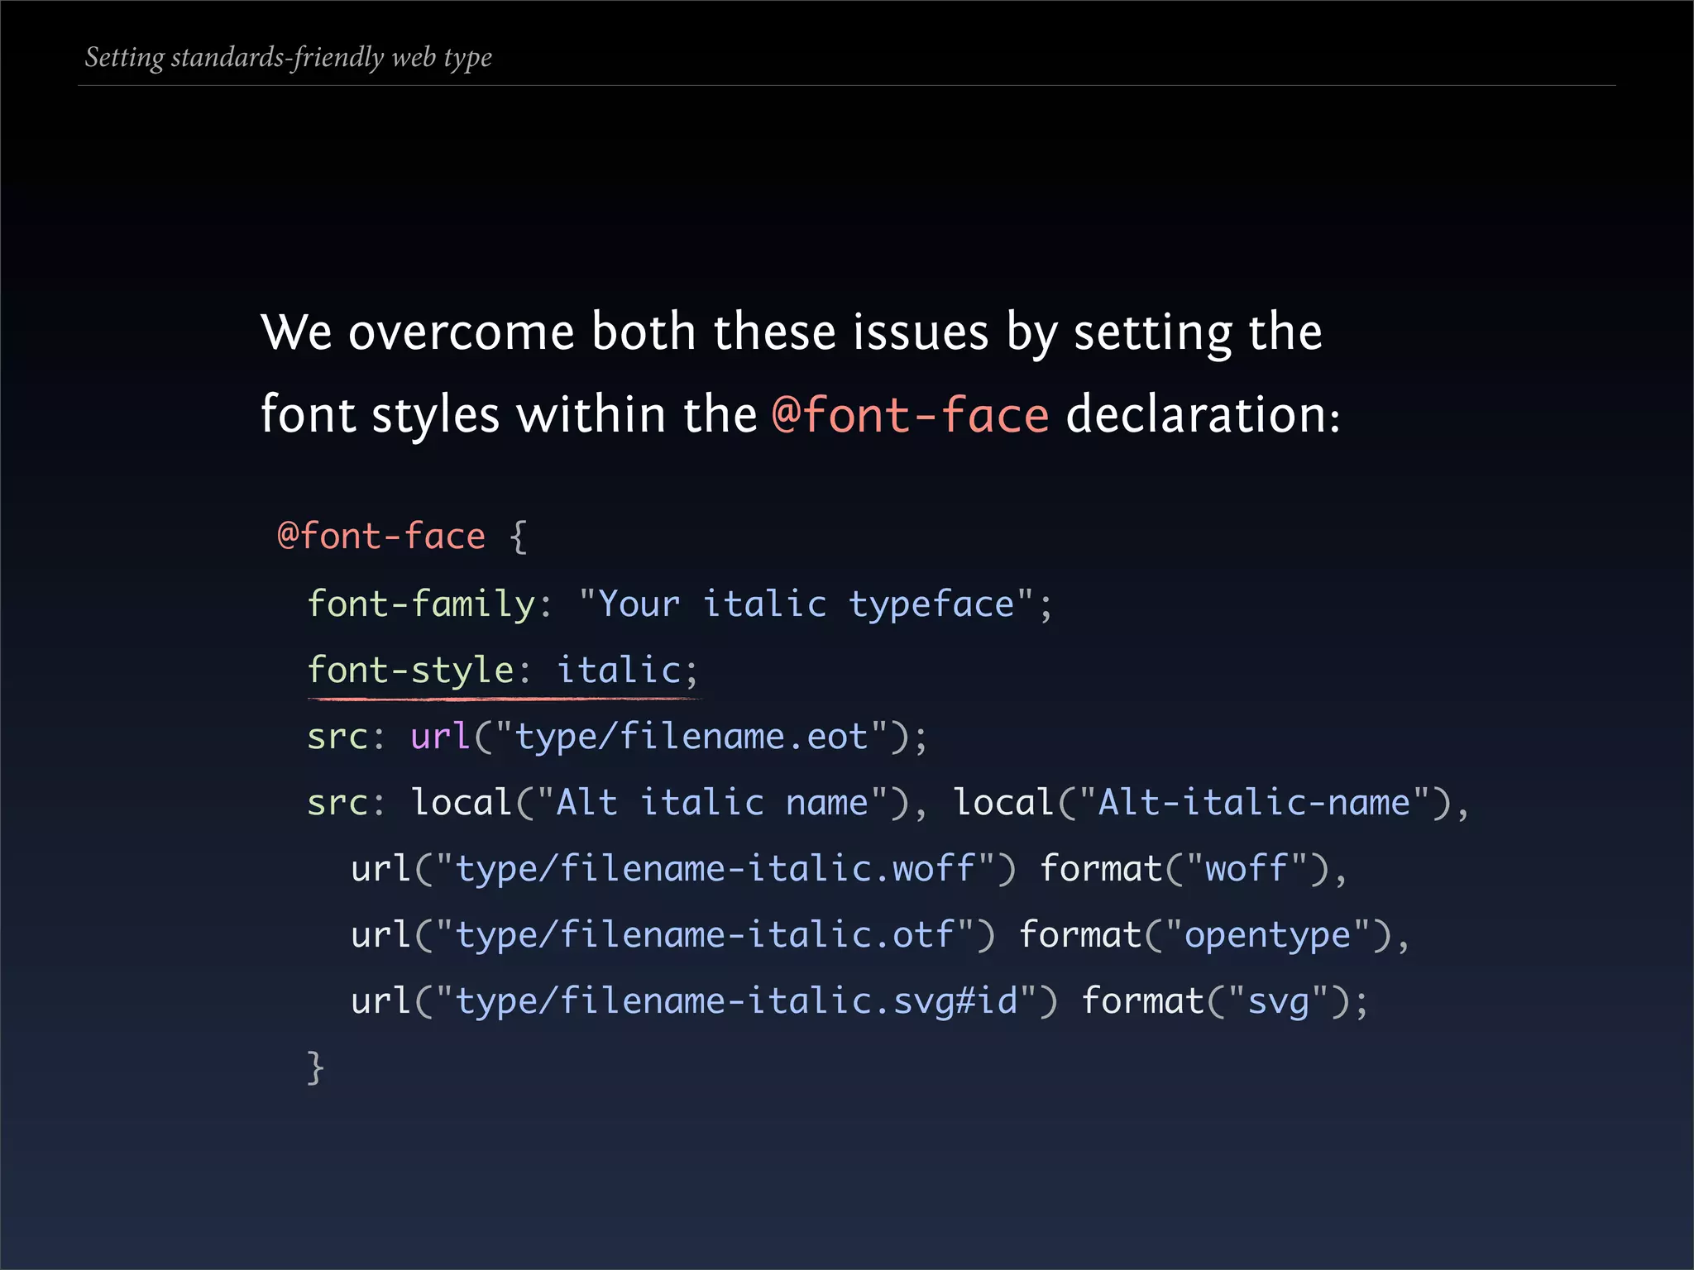
Task: Click the header 'Setting standards-friendly web type'
Action: coord(288,58)
